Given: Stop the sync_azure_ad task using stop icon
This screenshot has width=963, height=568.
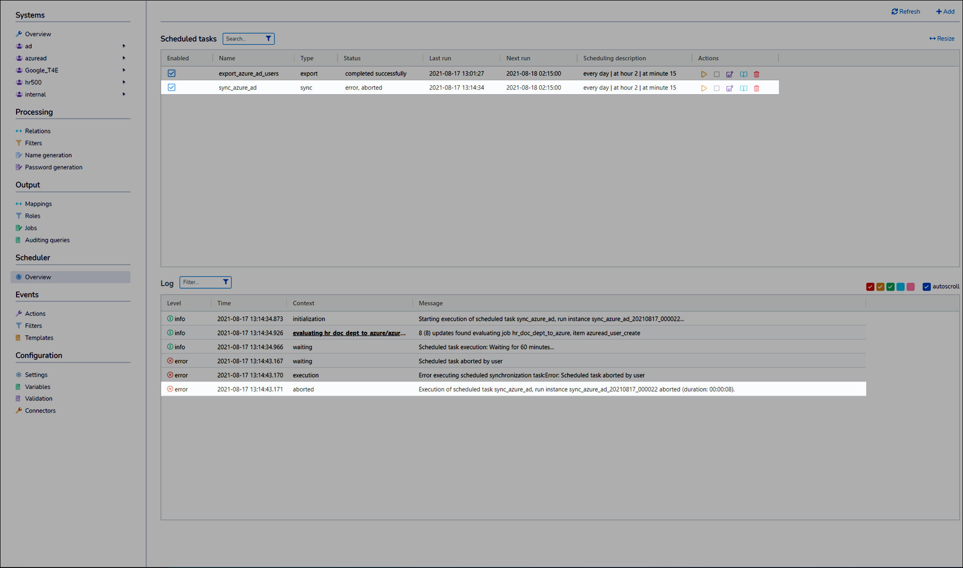Looking at the screenshot, I should [716, 88].
